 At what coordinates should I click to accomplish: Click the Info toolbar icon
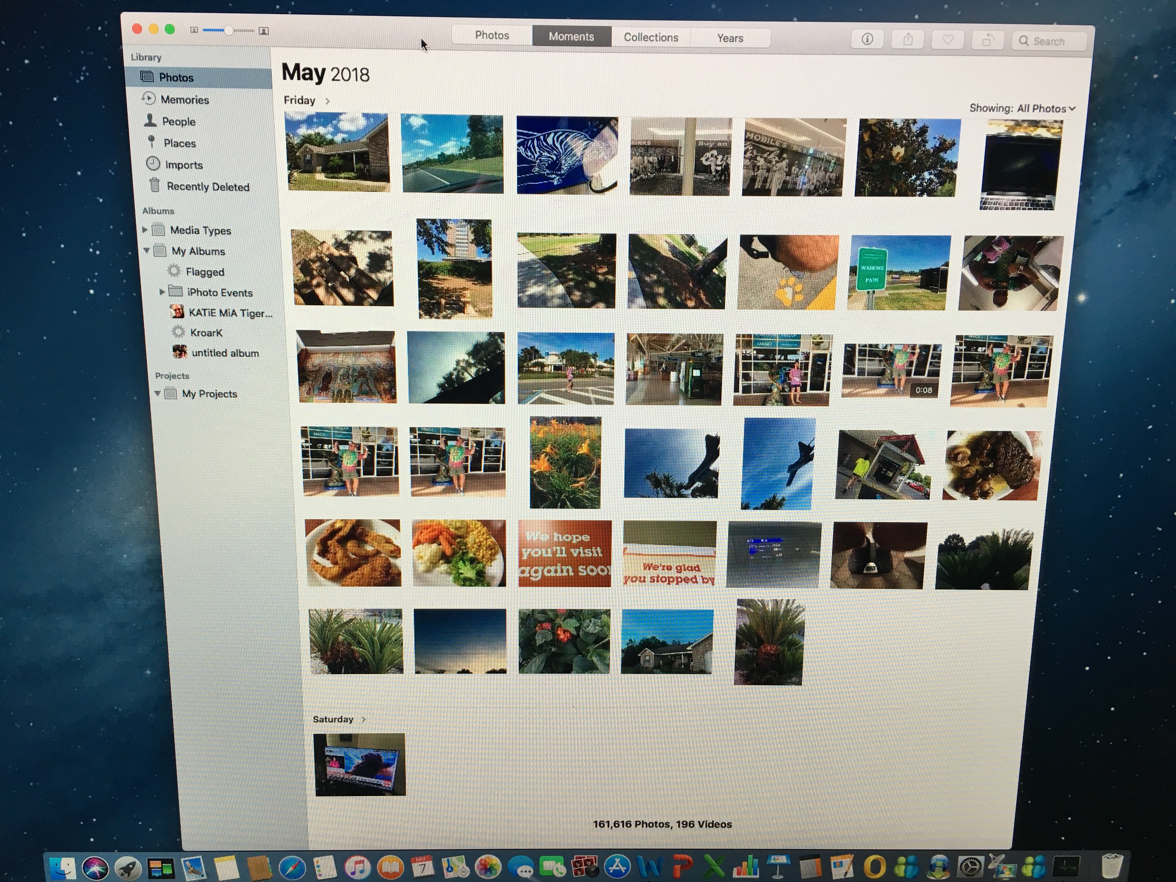click(x=867, y=39)
